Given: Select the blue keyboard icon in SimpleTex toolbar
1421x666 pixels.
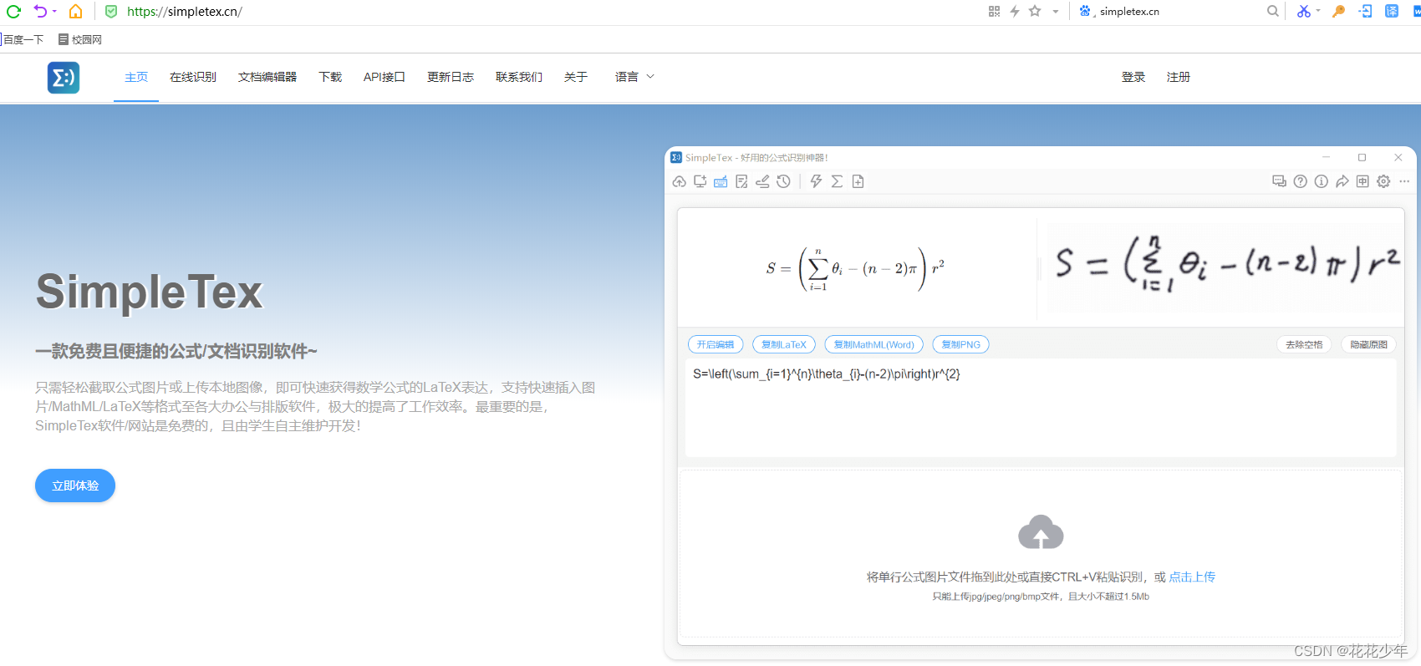Looking at the screenshot, I should tap(721, 181).
